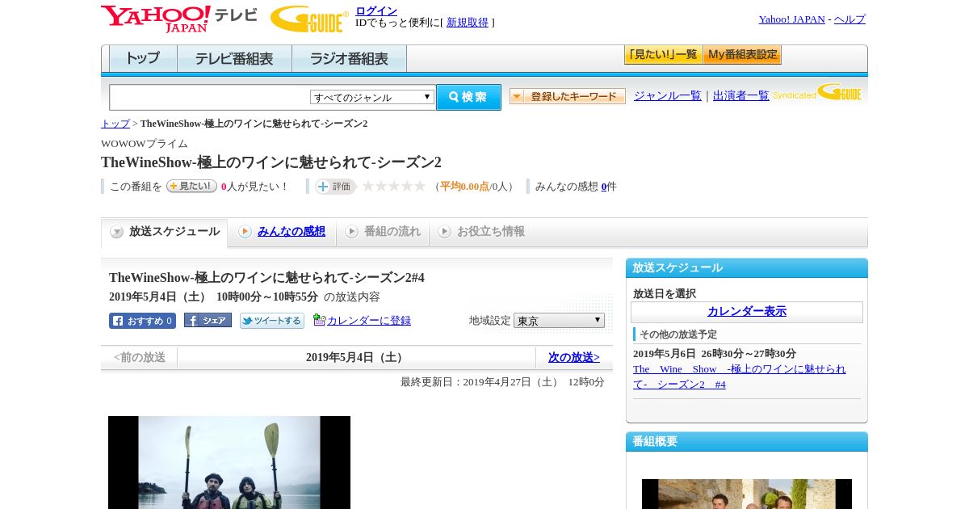969x509 pixels.
Task: Expand the 登録したキーワード dropdown
Action: (568, 96)
